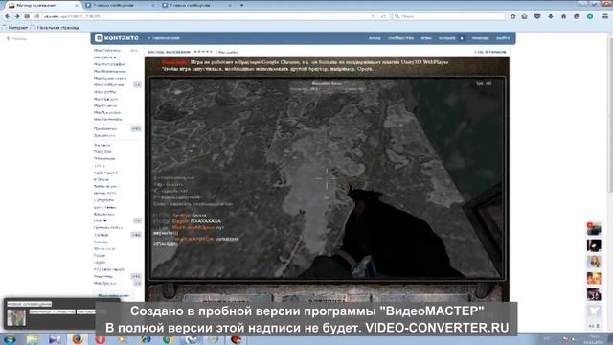Image resolution: width=613 pixels, height=345 pixels.
Task: Bookmark this page with the star icon
Action: tap(513, 16)
